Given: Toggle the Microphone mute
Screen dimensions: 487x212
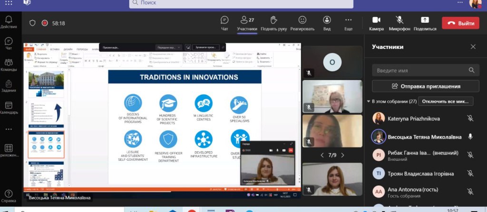Looking at the screenshot, I should tap(399, 23).
